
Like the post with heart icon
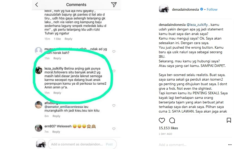(162, 120)
